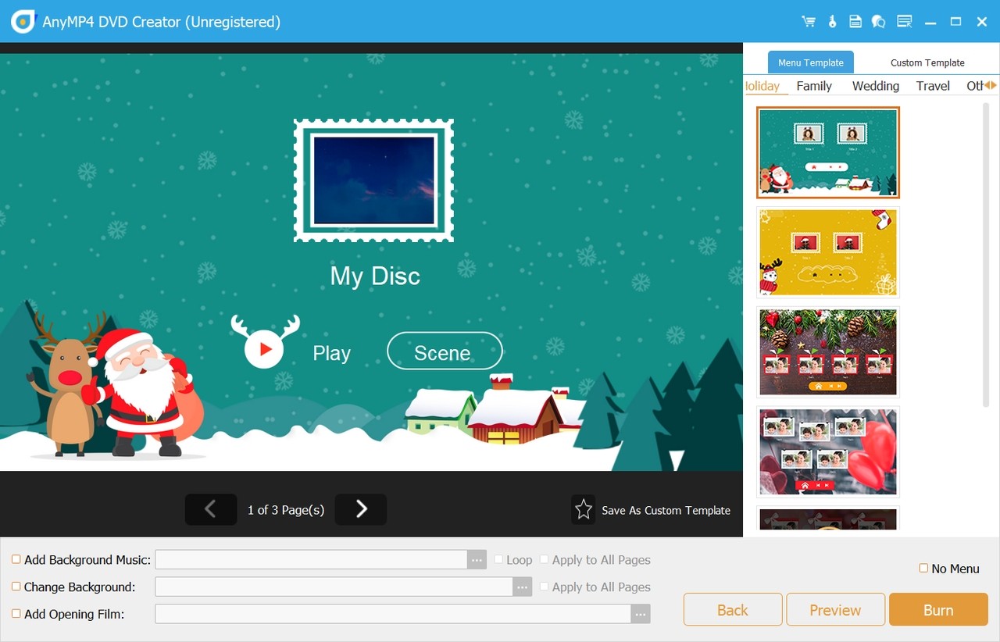
Task: Browse for opening film file
Action: [641, 615]
